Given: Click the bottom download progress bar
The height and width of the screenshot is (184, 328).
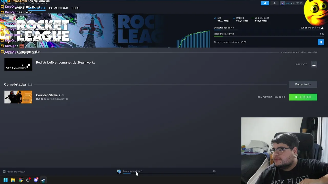Looking at the screenshot, I should coord(169,173).
